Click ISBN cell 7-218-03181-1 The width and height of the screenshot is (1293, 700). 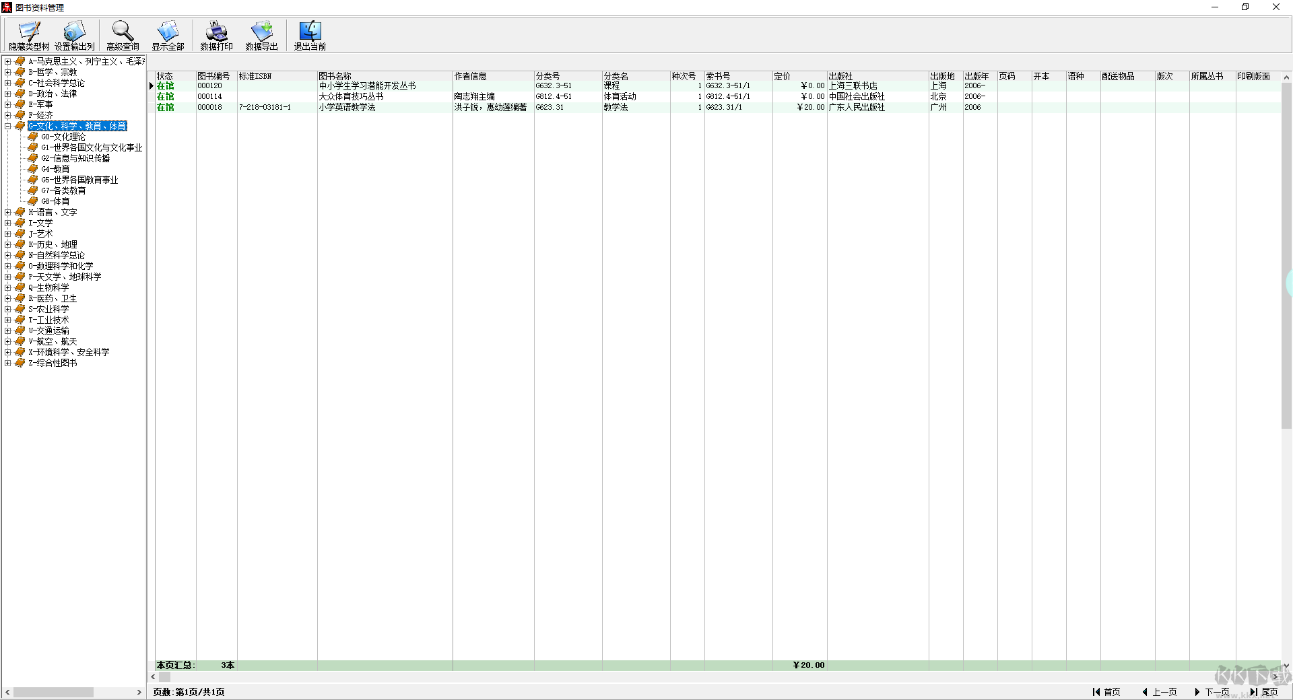click(x=277, y=107)
